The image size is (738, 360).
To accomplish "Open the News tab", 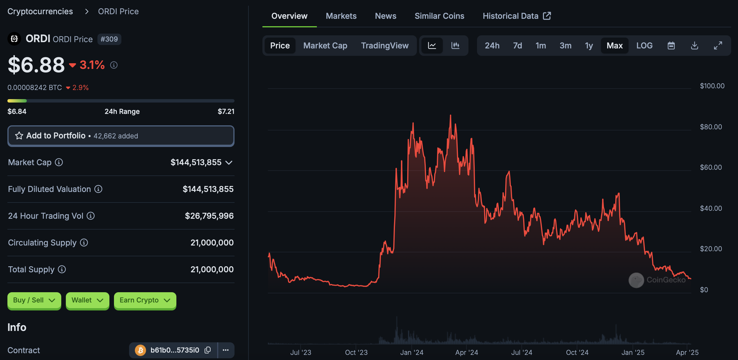I will (385, 16).
